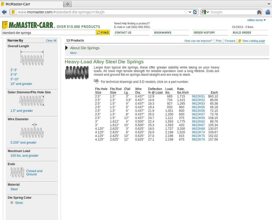This screenshot has height=220, width=272.
Task: Click More link under About Die Springs
Action: 73,53
